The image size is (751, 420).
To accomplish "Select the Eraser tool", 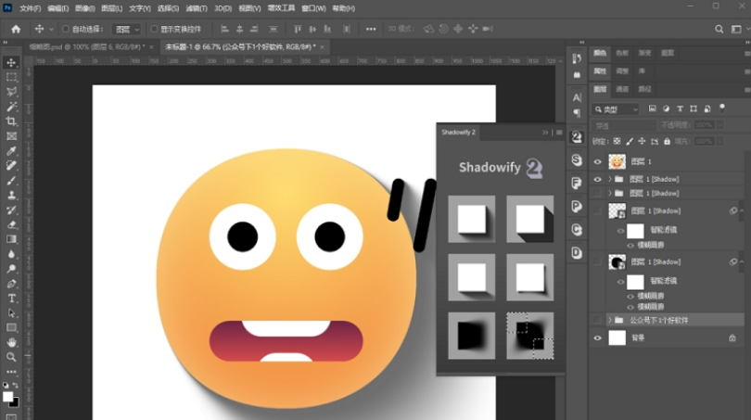I will pyautogui.click(x=11, y=224).
